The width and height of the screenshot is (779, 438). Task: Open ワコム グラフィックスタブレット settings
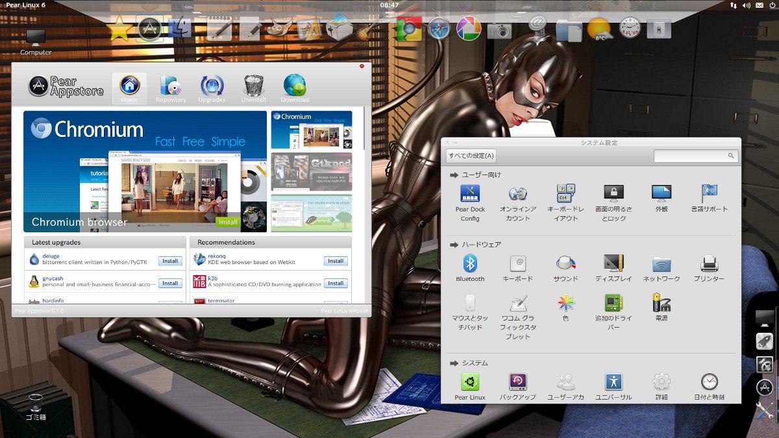coord(518,317)
